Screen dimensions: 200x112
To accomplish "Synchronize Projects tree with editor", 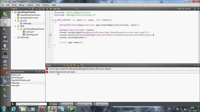I will coord(36,9).
